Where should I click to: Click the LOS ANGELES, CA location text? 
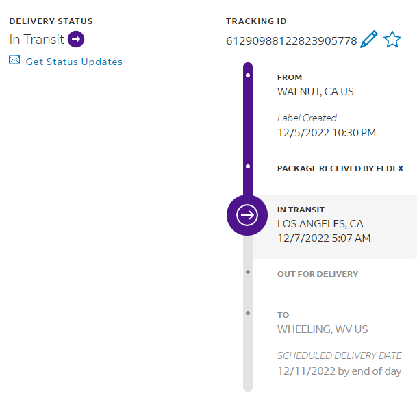tap(320, 224)
